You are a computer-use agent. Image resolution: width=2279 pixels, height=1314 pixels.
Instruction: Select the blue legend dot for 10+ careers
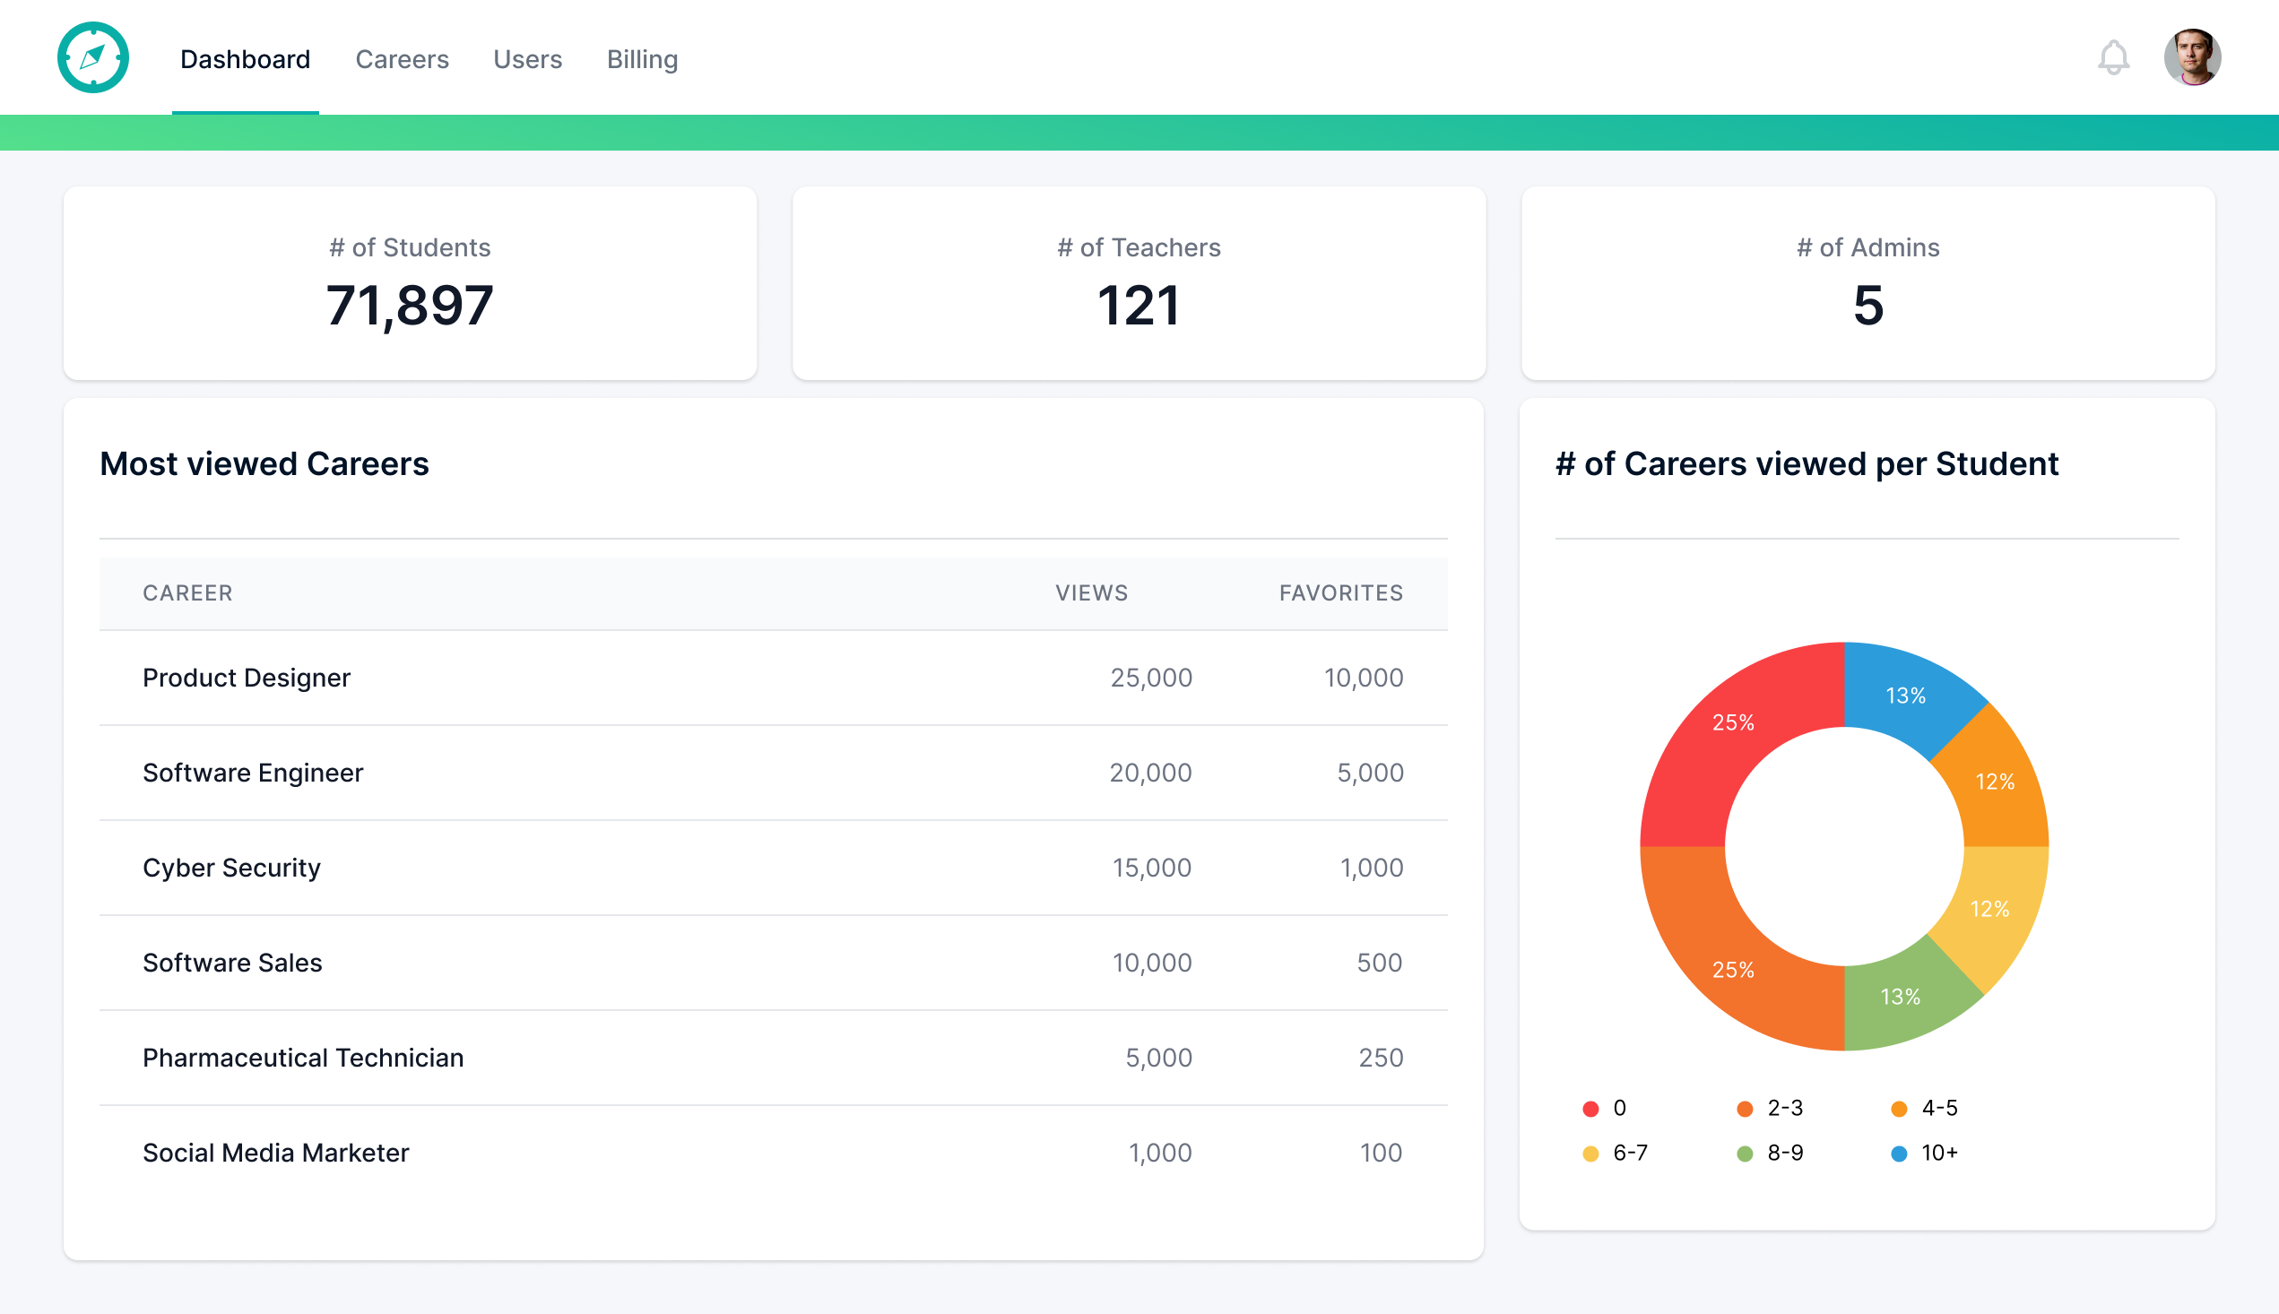coord(1899,1153)
